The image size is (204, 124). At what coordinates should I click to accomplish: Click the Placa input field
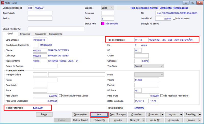pyautogui.click(x=40, y=90)
